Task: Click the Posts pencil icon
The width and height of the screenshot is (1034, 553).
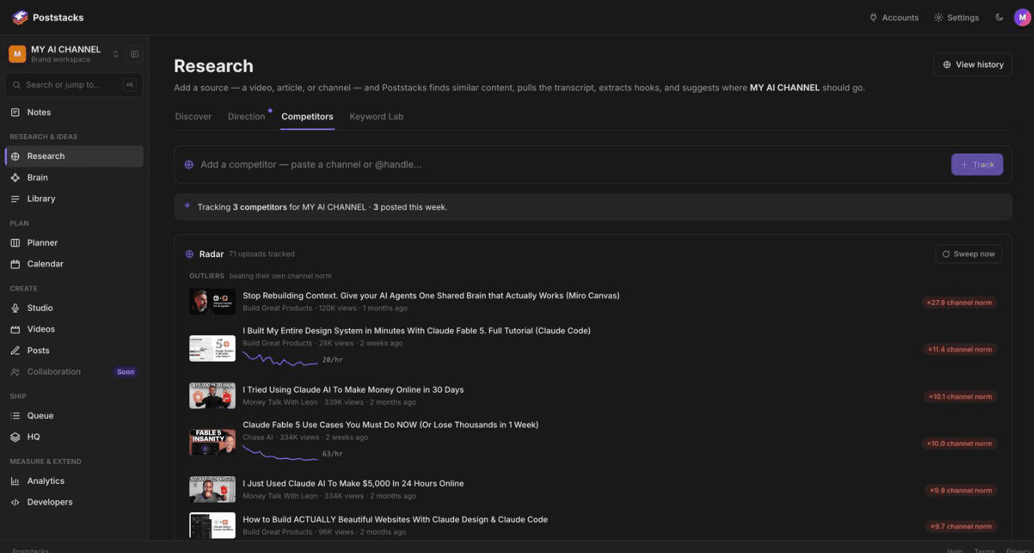Action: (15, 350)
